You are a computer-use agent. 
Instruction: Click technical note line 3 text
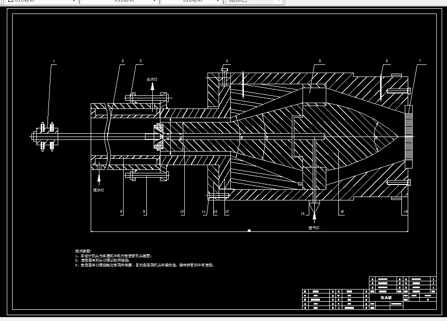[144, 265]
